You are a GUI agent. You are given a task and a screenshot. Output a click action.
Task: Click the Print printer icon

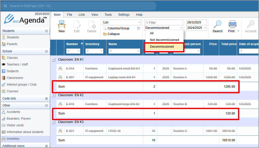(232, 24)
